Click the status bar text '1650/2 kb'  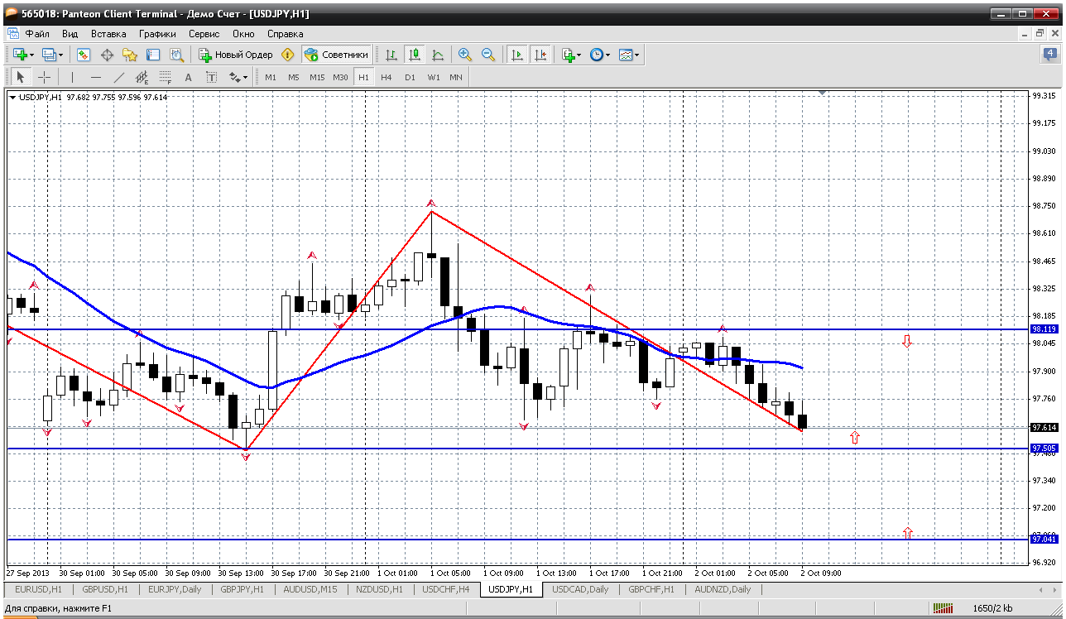click(992, 609)
